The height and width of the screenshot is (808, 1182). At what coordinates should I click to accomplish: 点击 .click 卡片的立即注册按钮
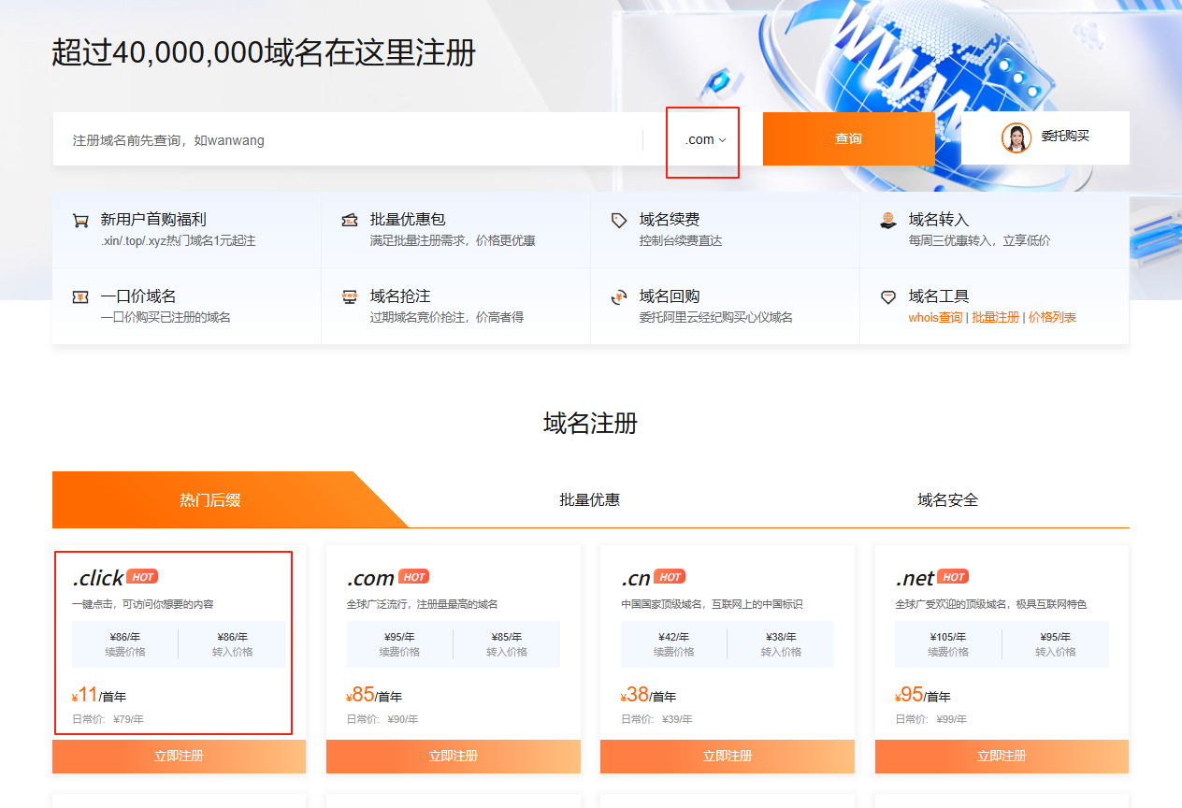(179, 757)
